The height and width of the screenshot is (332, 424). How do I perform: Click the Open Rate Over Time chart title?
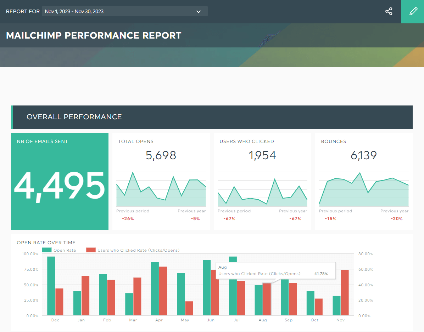coord(46,243)
